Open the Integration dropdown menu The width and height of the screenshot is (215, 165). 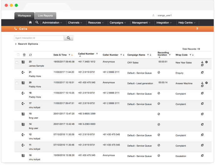click(x=164, y=23)
